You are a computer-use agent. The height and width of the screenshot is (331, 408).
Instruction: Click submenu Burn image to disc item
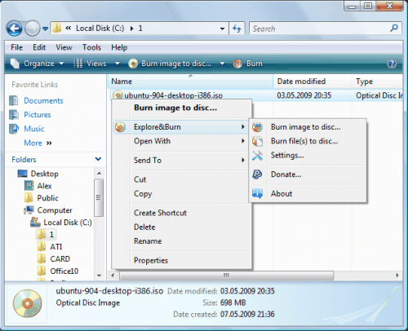click(308, 127)
